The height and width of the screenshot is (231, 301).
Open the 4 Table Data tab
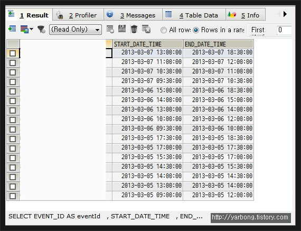[x=194, y=15]
